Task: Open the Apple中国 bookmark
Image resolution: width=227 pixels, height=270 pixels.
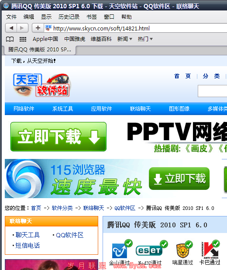Action: tap(45, 39)
